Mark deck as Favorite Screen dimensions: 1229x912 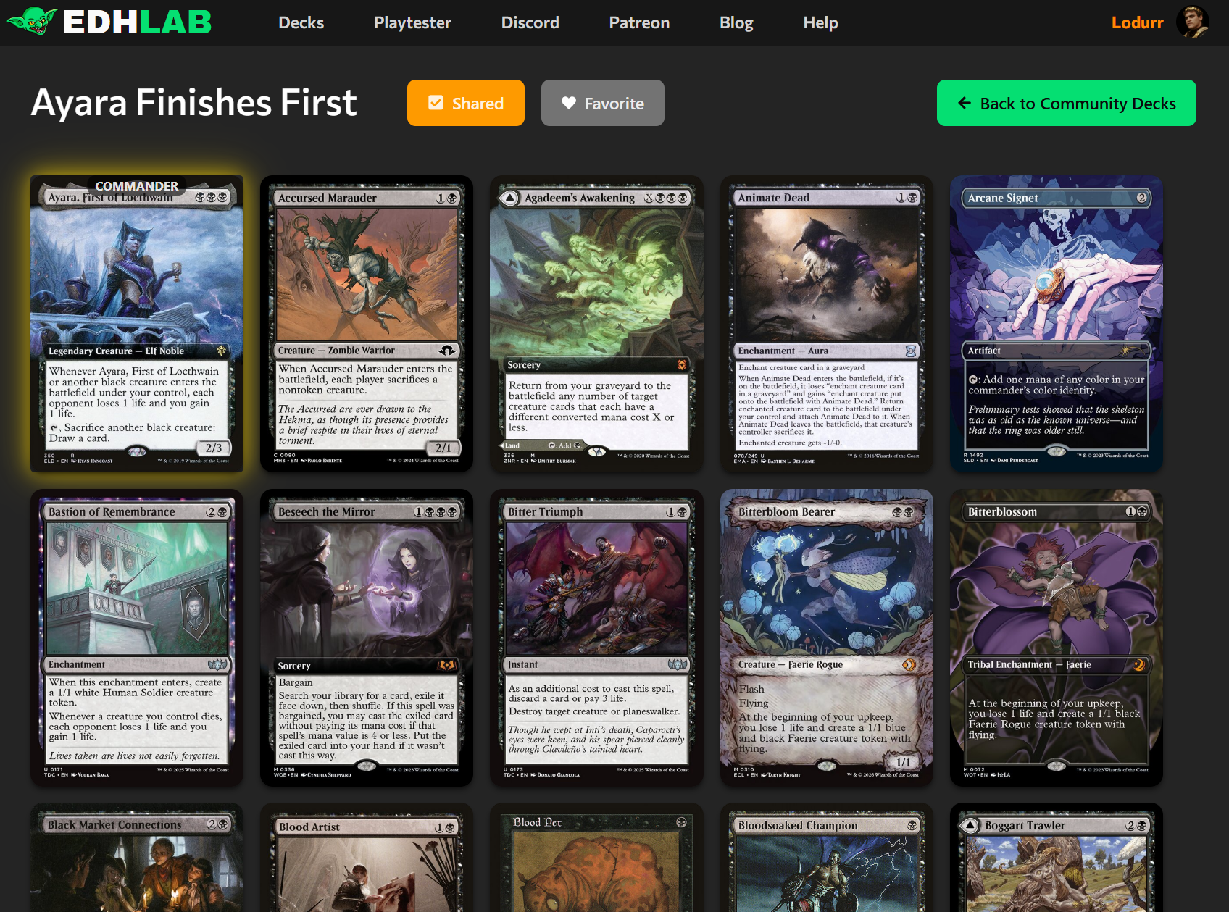602,103
